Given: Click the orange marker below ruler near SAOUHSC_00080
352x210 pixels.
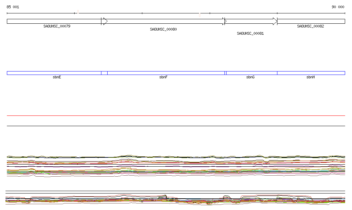Looking at the screenshot, I should coord(200,15).
